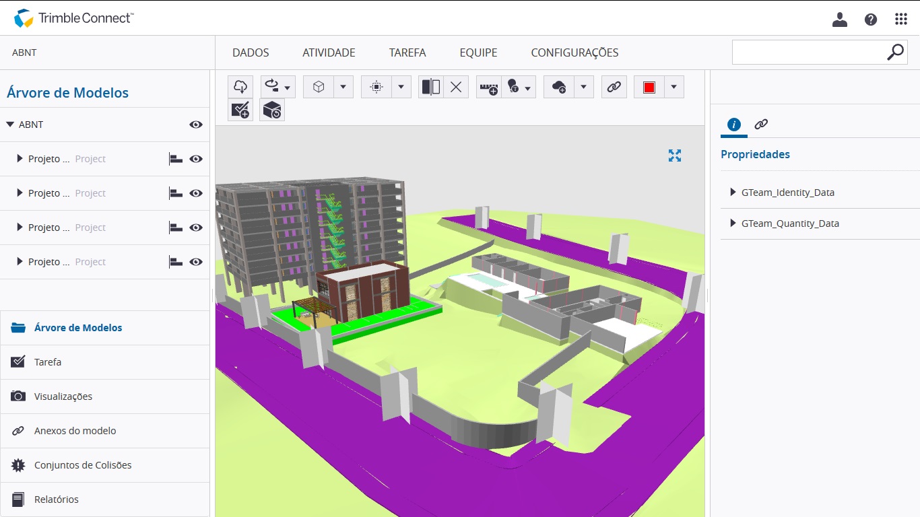The width and height of the screenshot is (920, 517).
Task: Open the dropdown next to the cloud-plus icon
Action: coord(583,87)
